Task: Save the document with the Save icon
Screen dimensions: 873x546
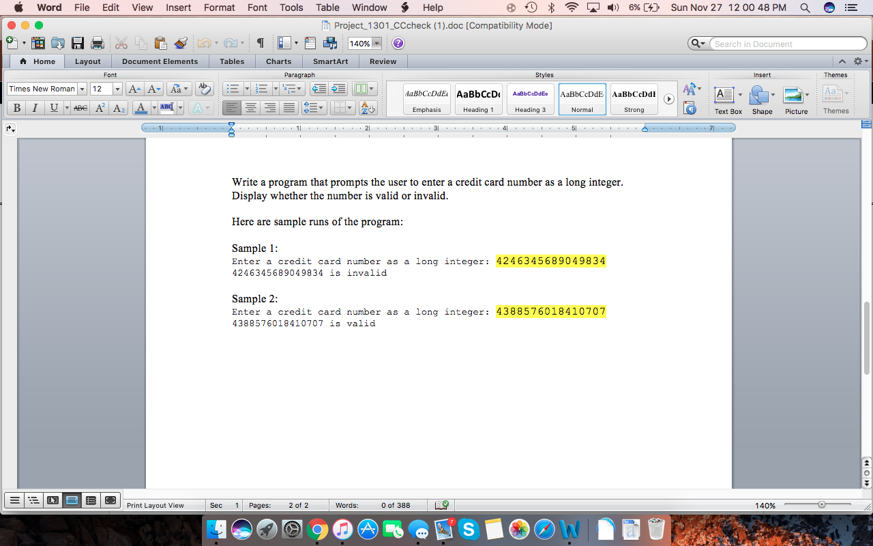Action: coord(77,42)
